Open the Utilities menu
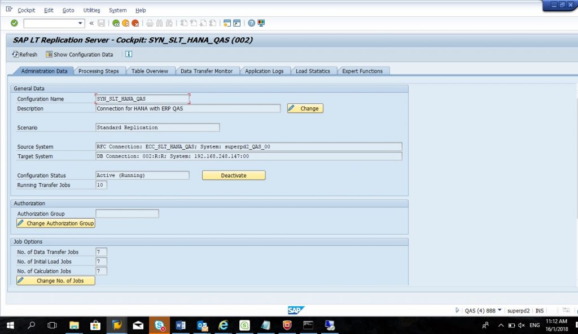This screenshot has height=334, width=578. [91, 10]
